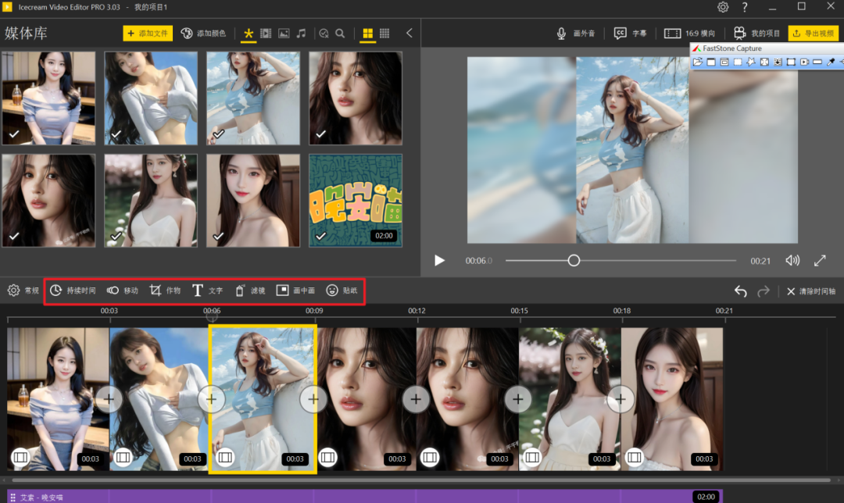
Task: Open clip options icon on selected beach clip
Action: tap(225, 457)
